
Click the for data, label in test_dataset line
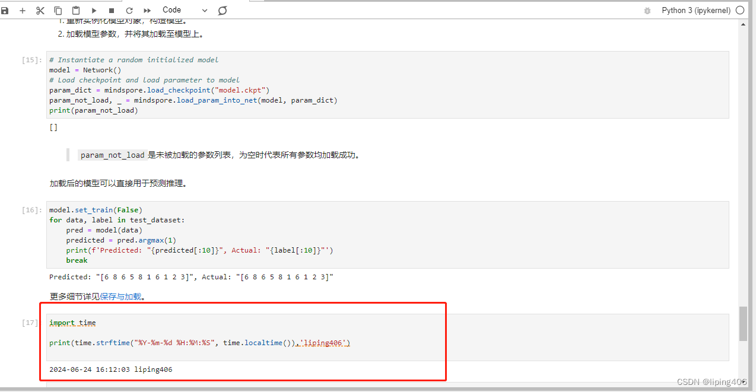point(117,220)
